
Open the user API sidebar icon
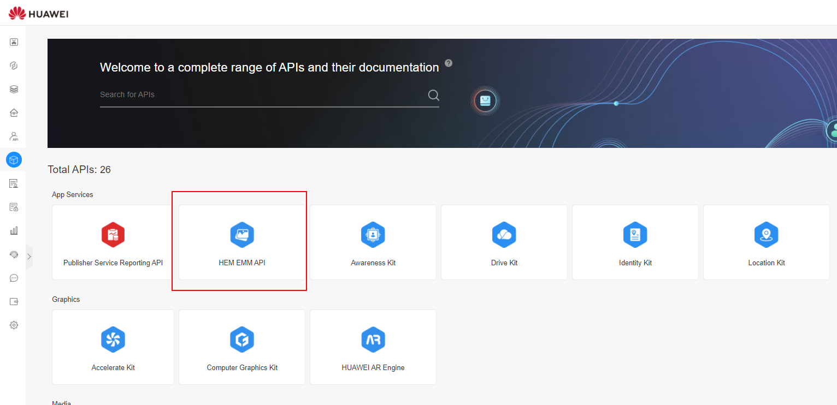coord(14,136)
